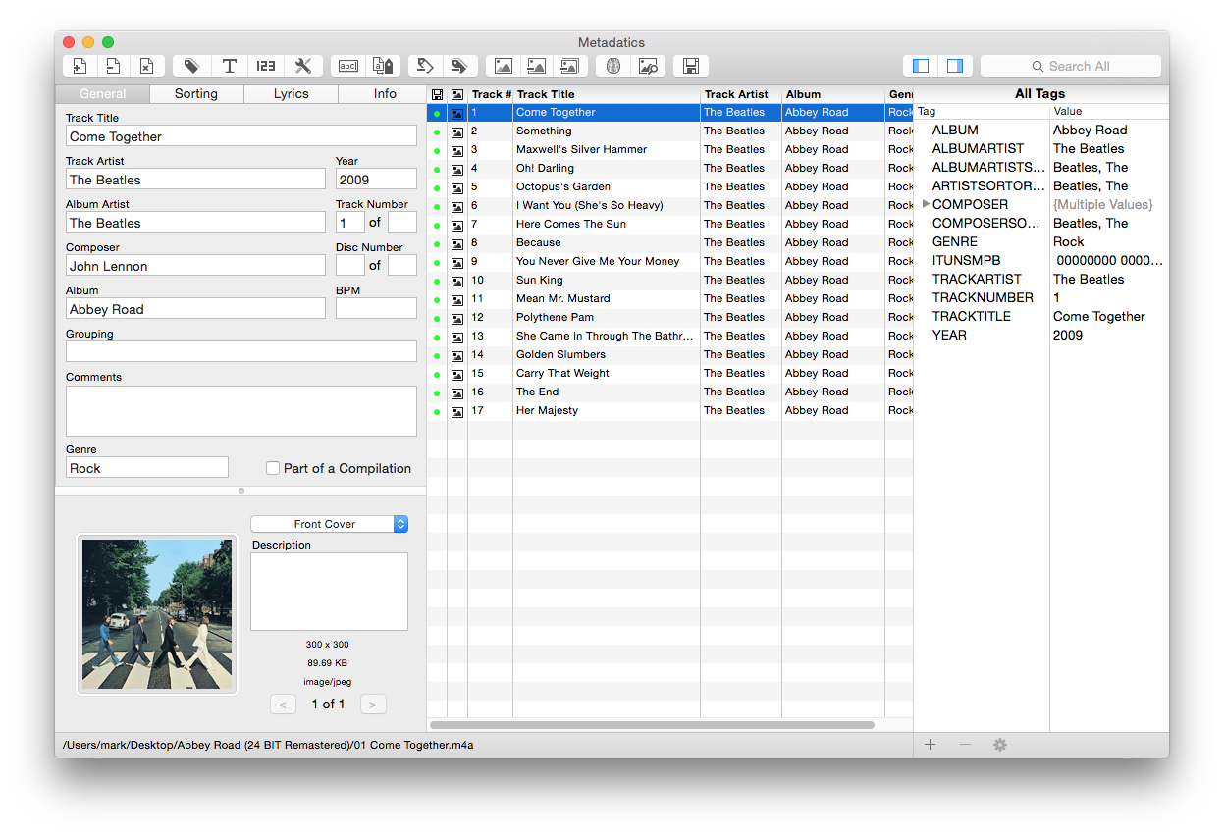This screenshot has height=836, width=1224.
Task: Switch to the Lyrics tab
Action: (x=291, y=93)
